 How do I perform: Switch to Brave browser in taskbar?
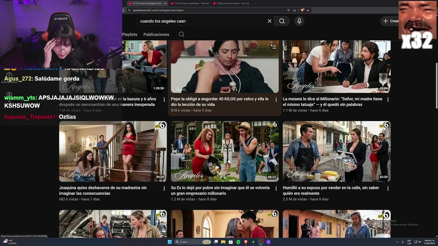pyautogui.click(x=246, y=242)
